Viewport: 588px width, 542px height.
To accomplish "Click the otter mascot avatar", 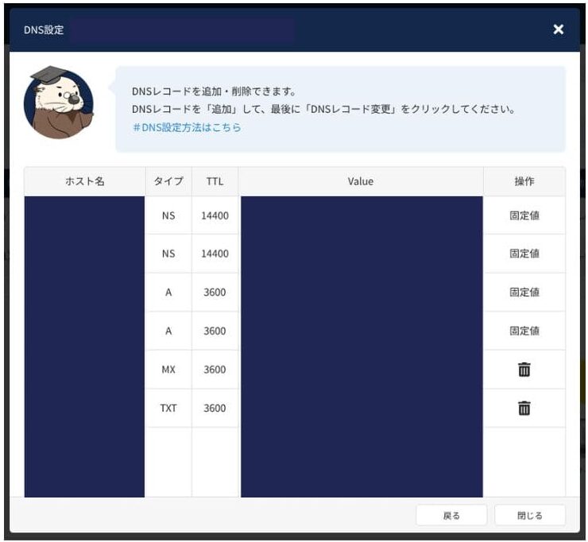I will tap(59, 103).
